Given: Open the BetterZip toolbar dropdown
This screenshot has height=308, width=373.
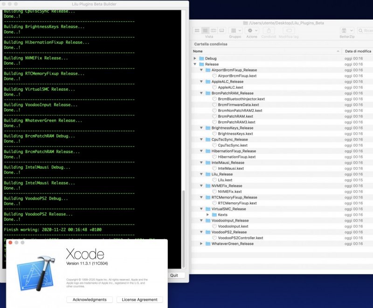Looking at the screenshot, I should (x=347, y=30).
